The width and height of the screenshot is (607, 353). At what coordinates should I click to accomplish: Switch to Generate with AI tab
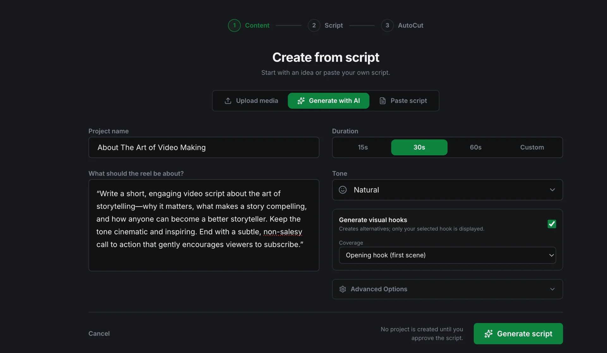coord(328,101)
